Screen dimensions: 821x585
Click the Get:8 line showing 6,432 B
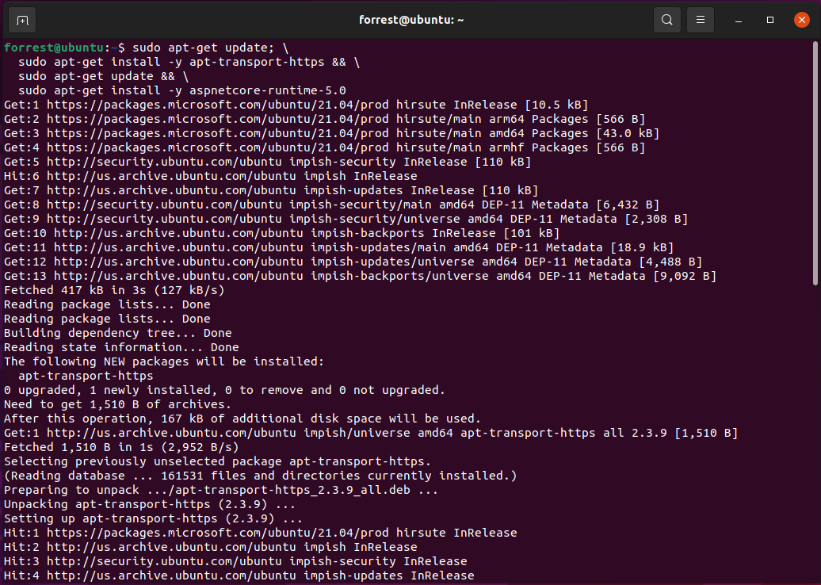(x=331, y=205)
